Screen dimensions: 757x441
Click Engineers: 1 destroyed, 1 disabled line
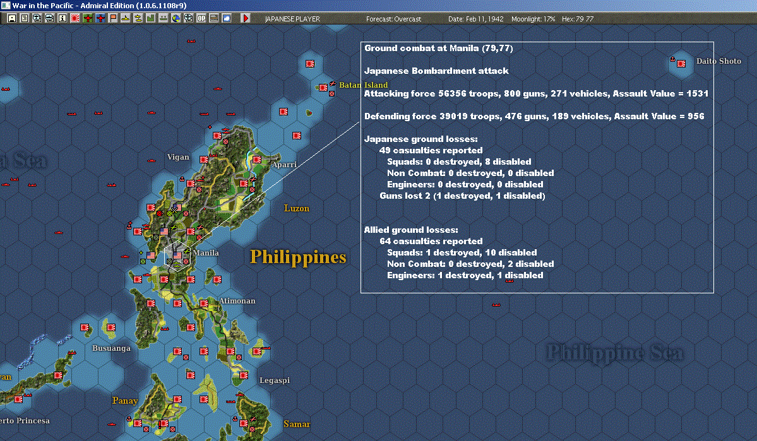pyautogui.click(x=465, y=276)
